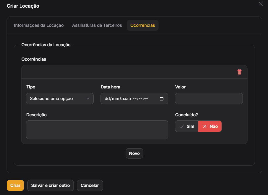Viewport: 268px width, 195px height.
Task: Select the Ocorrências tab
Action: click(143, 25)
